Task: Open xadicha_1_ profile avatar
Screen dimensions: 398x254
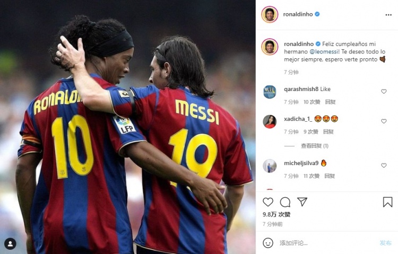Action: (270, 122)
